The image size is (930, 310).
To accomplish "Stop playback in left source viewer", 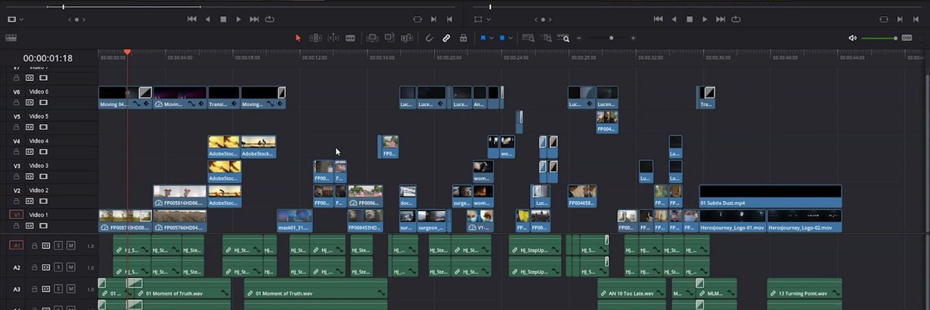I will pos(223,19).
